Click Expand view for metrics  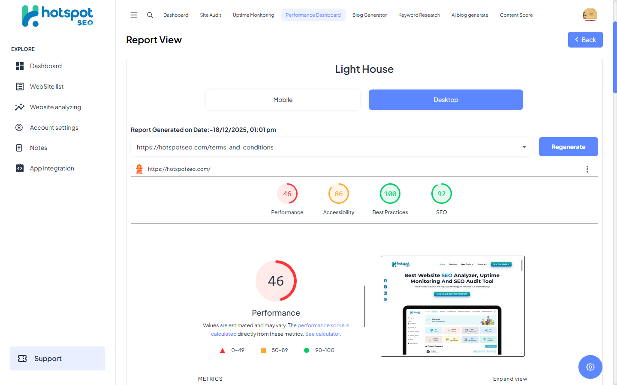tap(510, 379)
